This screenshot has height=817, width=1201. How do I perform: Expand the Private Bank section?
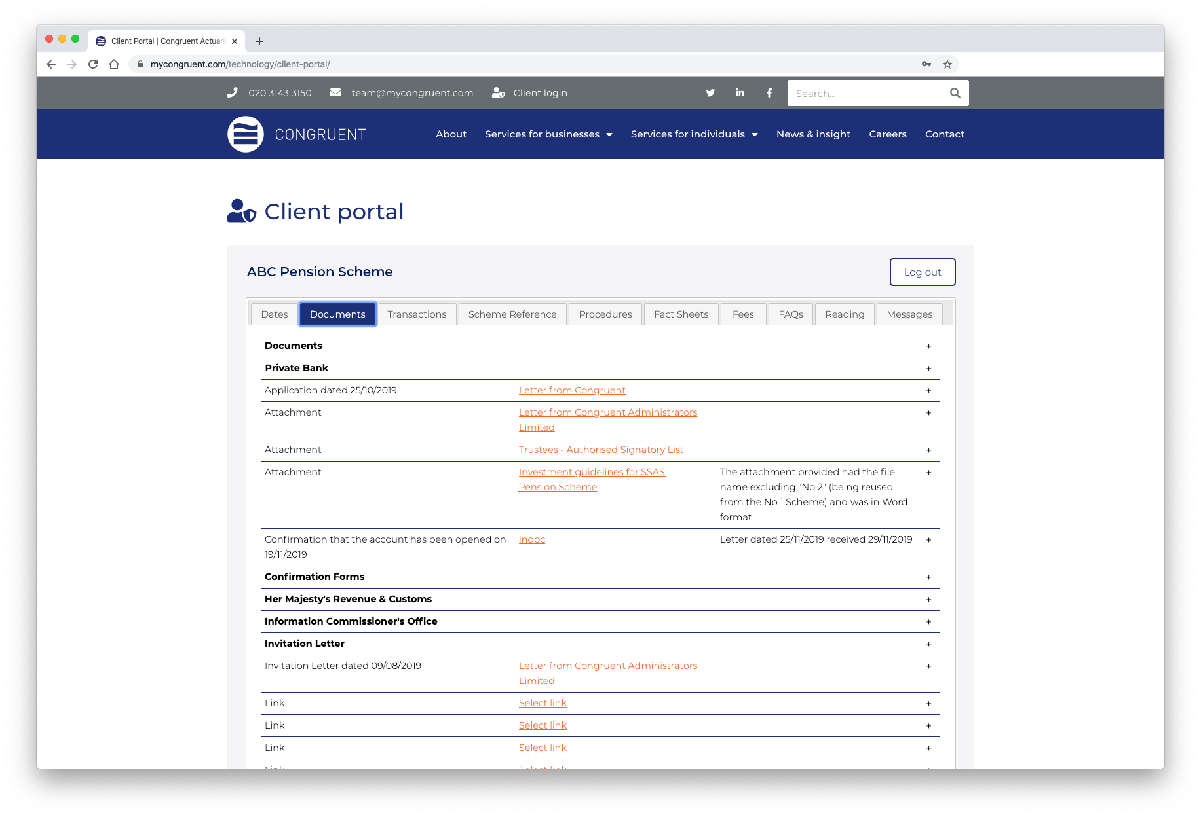pyautogui.click(x=928, y=369)
